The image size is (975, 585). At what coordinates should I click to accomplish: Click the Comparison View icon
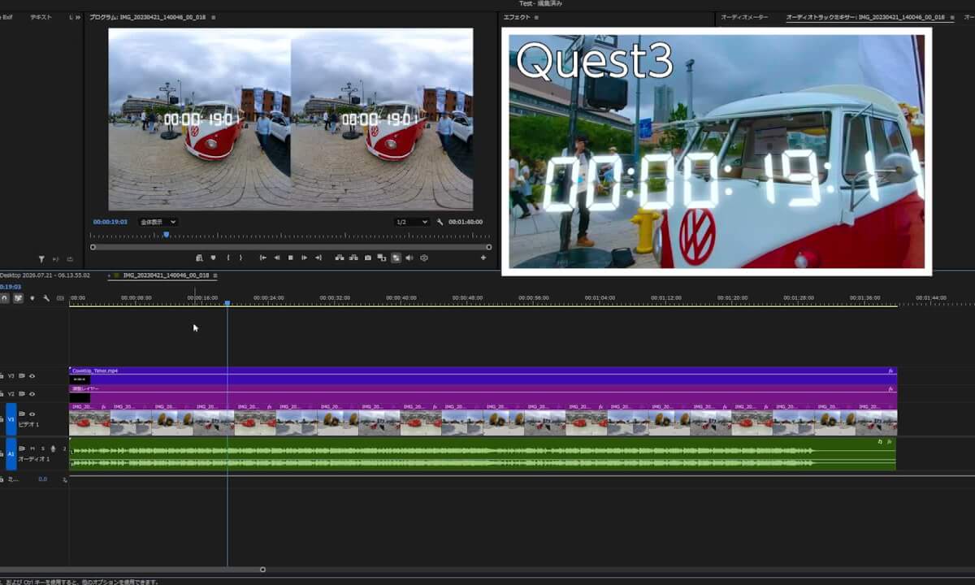click(382, 258)
